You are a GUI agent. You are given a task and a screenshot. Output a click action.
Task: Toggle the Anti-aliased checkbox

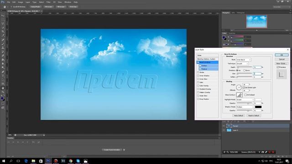coord(245,95)
